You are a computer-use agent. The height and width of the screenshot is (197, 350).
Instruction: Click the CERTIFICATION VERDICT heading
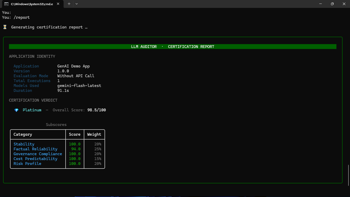[33, 100]
